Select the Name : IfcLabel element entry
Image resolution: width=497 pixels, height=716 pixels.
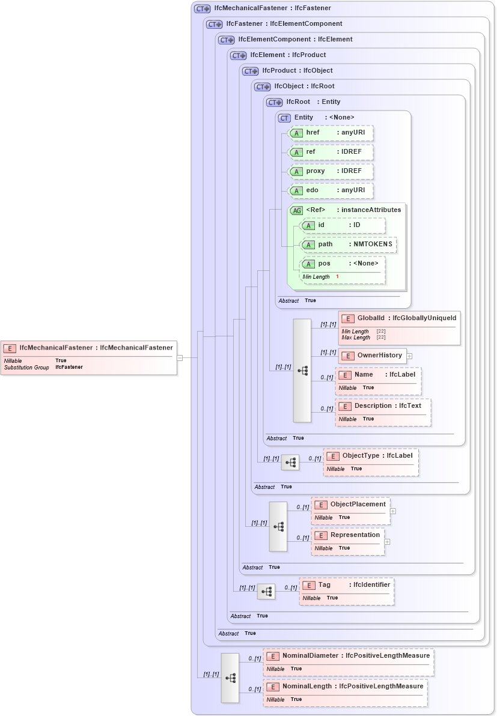pos(379,380)
